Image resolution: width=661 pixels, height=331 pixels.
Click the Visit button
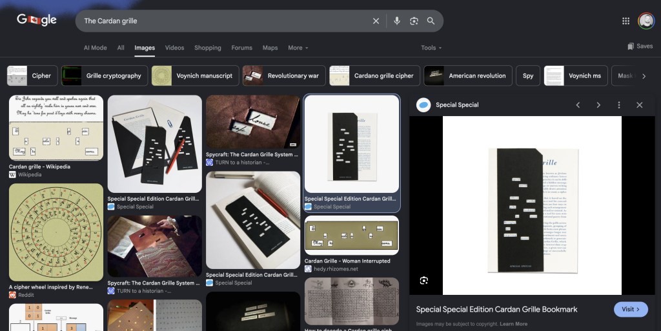(631, 309)
